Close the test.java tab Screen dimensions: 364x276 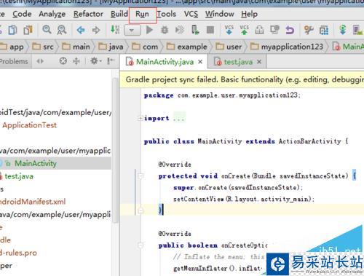[259, 62]
